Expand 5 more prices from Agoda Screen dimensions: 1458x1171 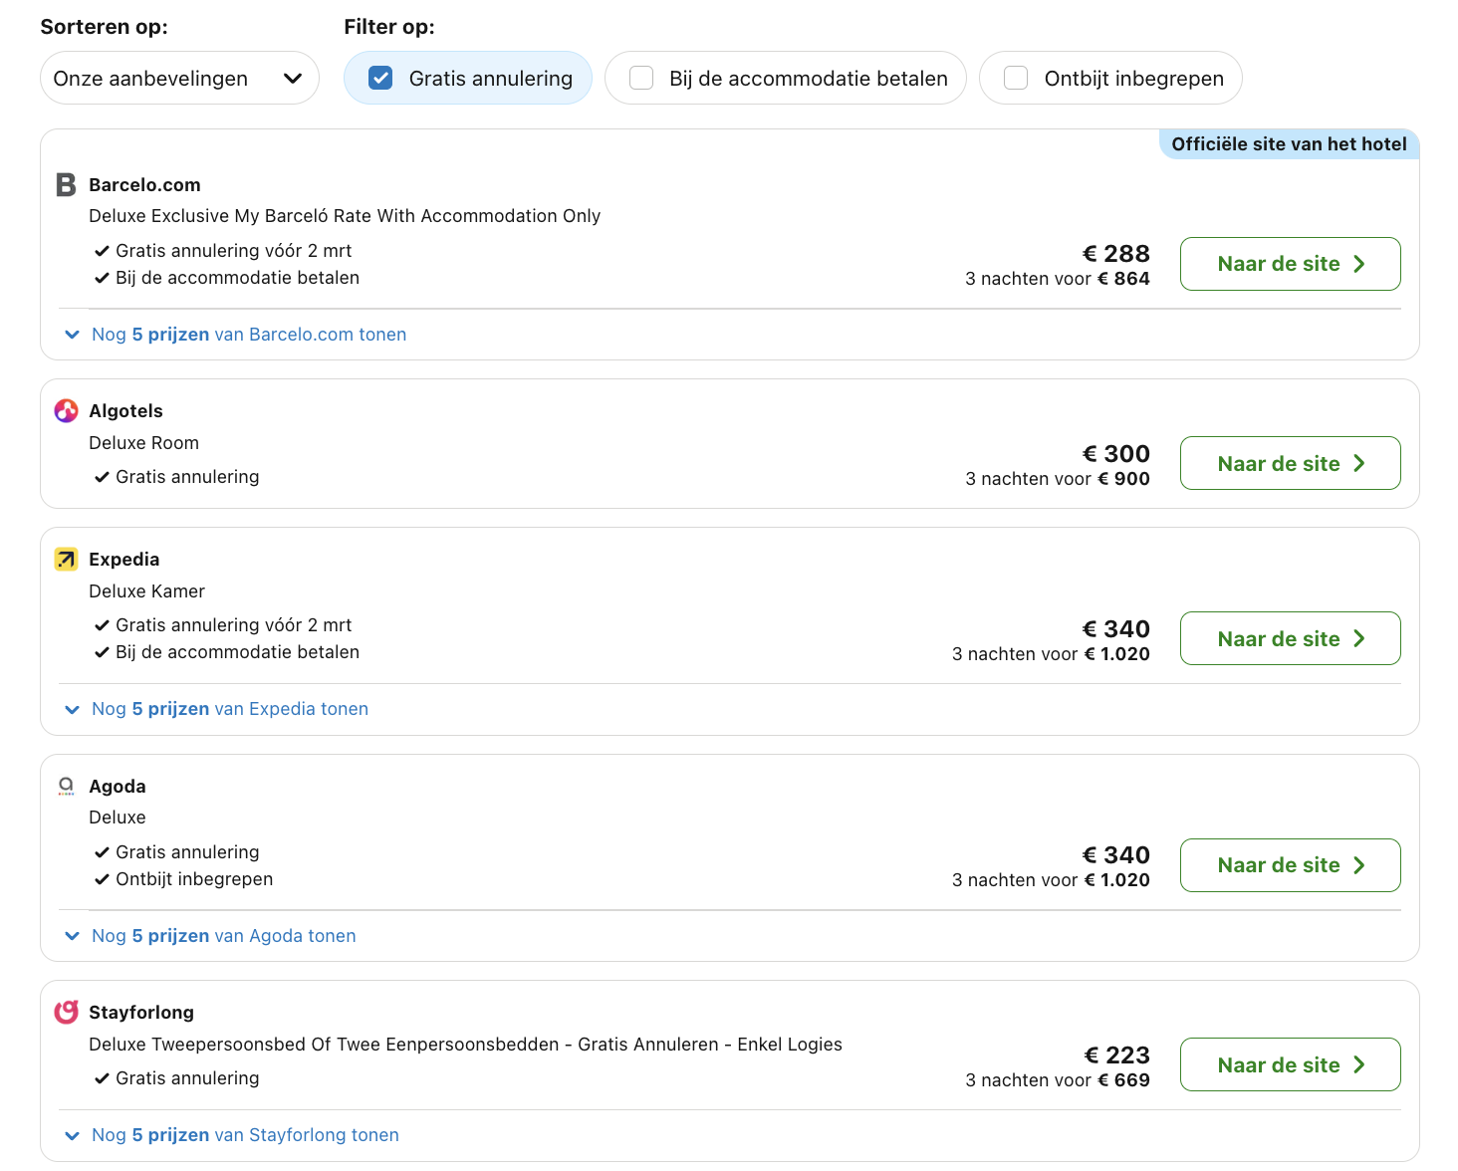[x=211, y=936]
